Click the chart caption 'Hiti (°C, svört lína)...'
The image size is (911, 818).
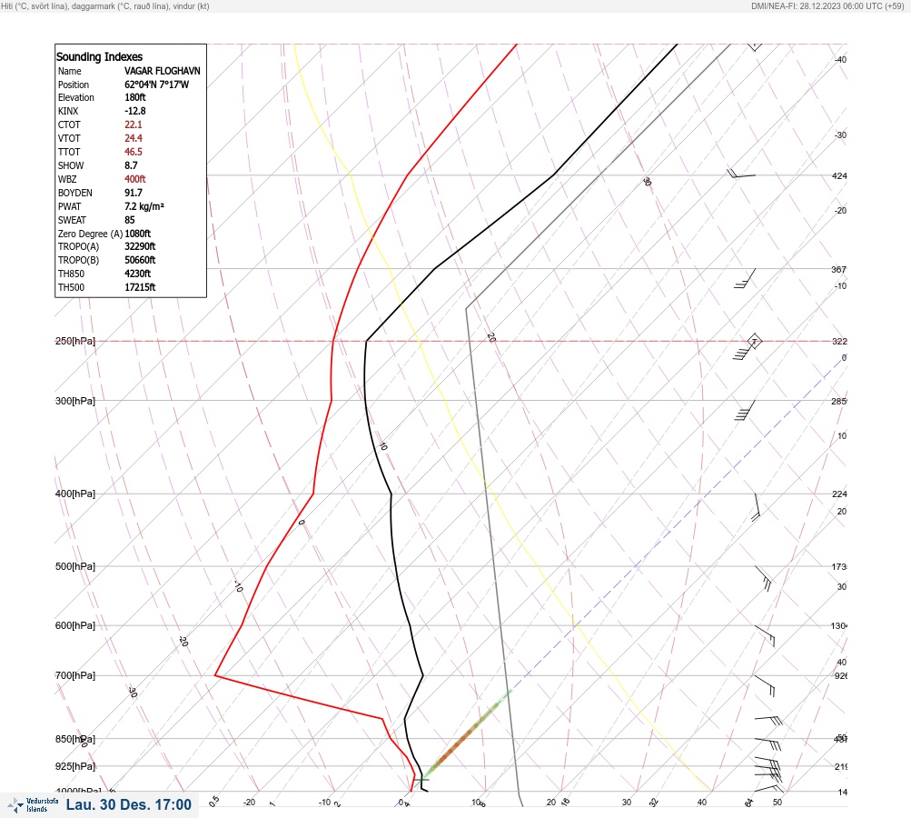tap(105, 5)
